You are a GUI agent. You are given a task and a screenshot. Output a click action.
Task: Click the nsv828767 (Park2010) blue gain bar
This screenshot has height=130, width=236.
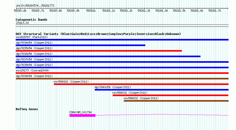coord(122,40)
